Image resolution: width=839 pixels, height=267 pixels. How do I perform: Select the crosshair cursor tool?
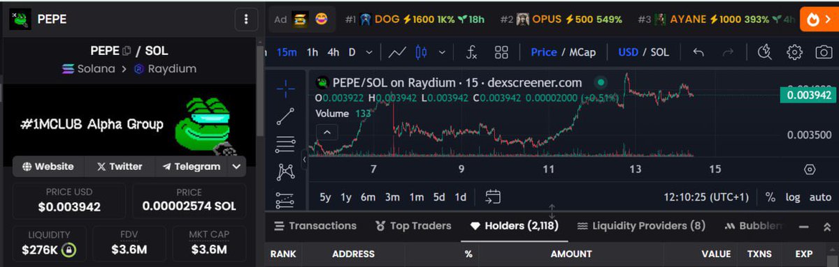[285, 89]
